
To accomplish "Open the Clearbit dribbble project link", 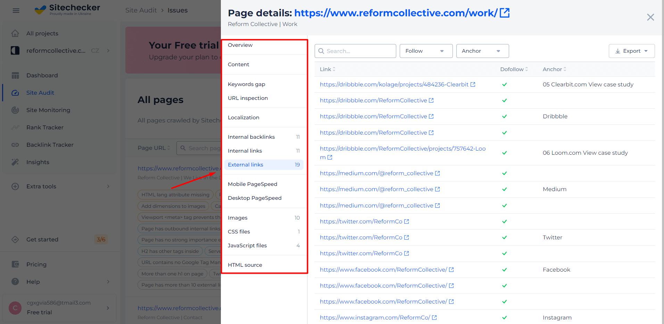I will coord(394,85).
